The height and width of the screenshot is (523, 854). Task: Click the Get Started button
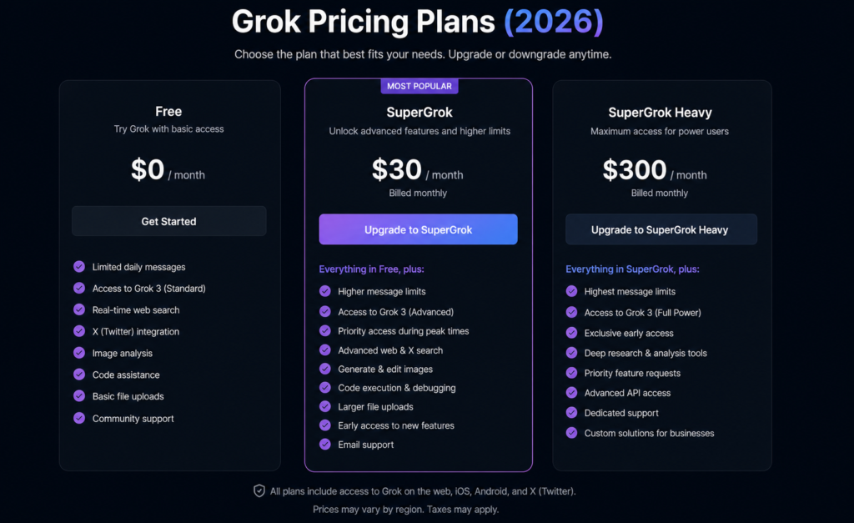point(168,221)
